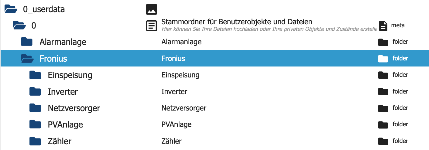Click the black folder type icon in Inverter row
The image size is (429, 150).
click(383, 91)
